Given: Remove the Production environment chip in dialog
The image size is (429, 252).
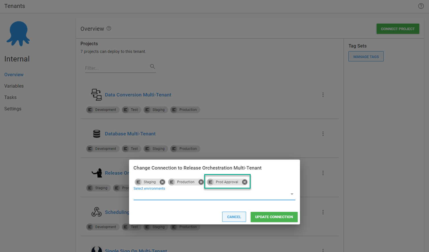Looking at the screenshot, I should click(x=201, y=182).
